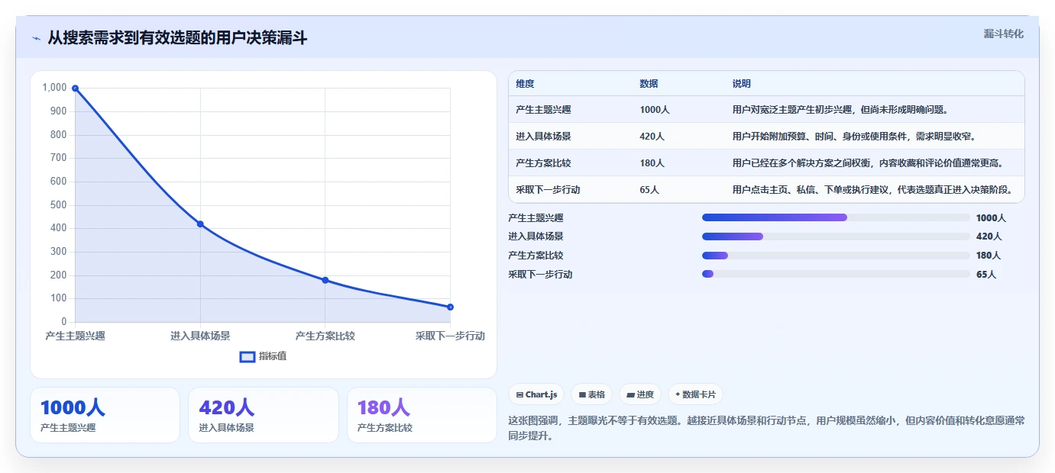The width and height of the screenshot is (1055, 473).
Task: Click the 1000人 progress bar for 产生主题兴趣
Action: pyautogui.click(x=836, y=217)
